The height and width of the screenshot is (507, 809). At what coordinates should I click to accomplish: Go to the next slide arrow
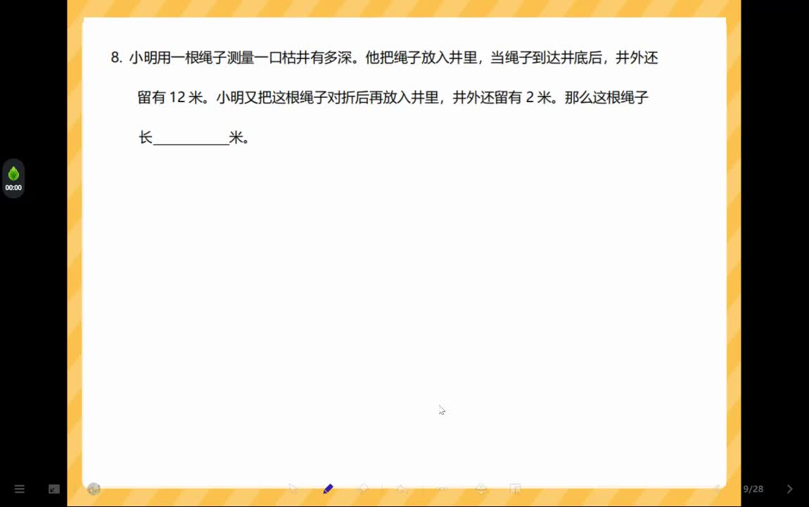click(x=789, y=489)
